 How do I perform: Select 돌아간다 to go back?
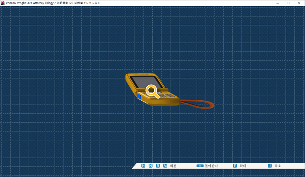click(x=211, y=166)
